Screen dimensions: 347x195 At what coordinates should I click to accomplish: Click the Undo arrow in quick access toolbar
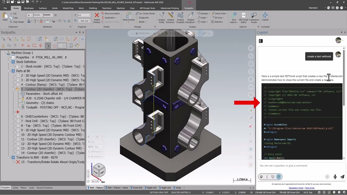pos(33,2)
